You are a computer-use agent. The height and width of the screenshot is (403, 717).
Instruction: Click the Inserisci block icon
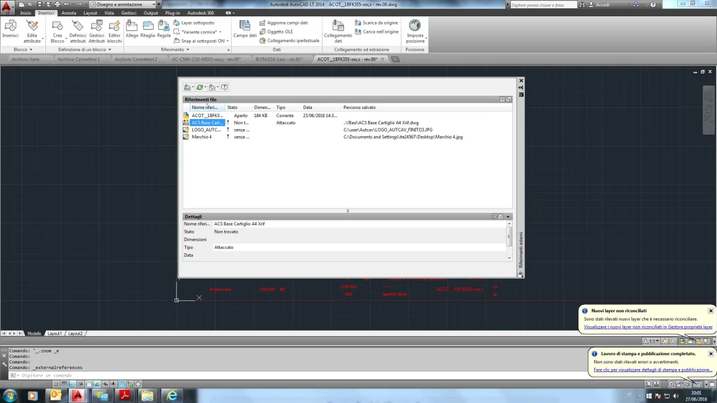tap(10, 29)
